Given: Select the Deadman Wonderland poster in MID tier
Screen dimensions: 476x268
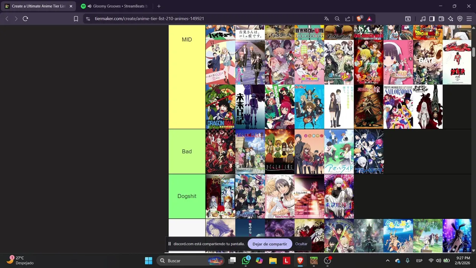Looking at the screenshot, I should pos(428,106).
